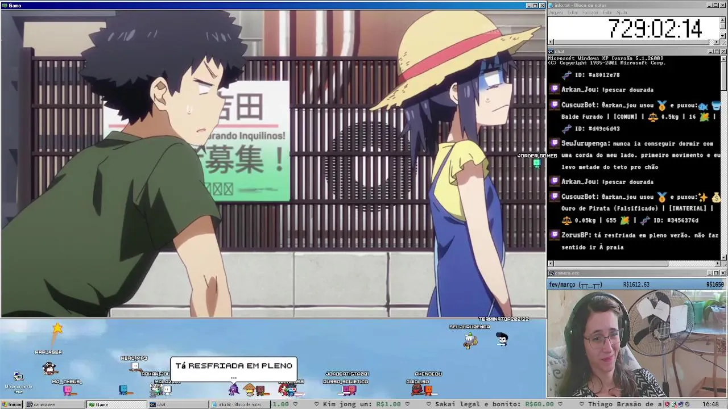The height and width of the screenshot is (409, 728).
Task: Click the notepad vertical scrollbar up arrow
Action: point(723,20)
